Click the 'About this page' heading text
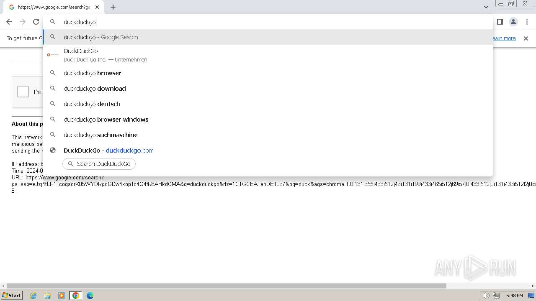 point(27,124)
